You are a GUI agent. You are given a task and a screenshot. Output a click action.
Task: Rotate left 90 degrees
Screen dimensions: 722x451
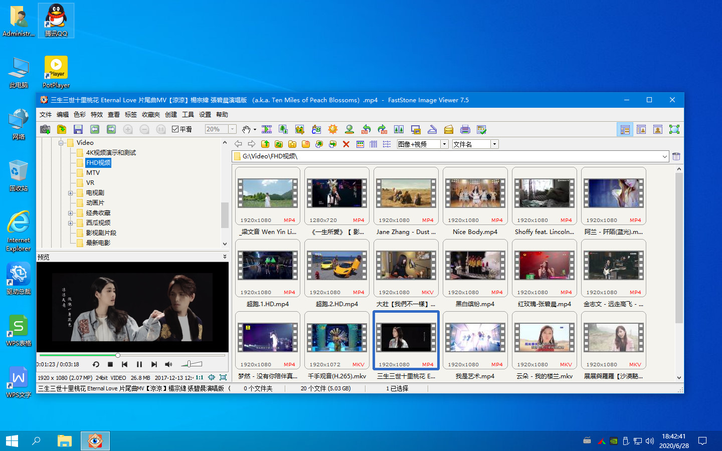pyautogui.click(x=366, y=129)
